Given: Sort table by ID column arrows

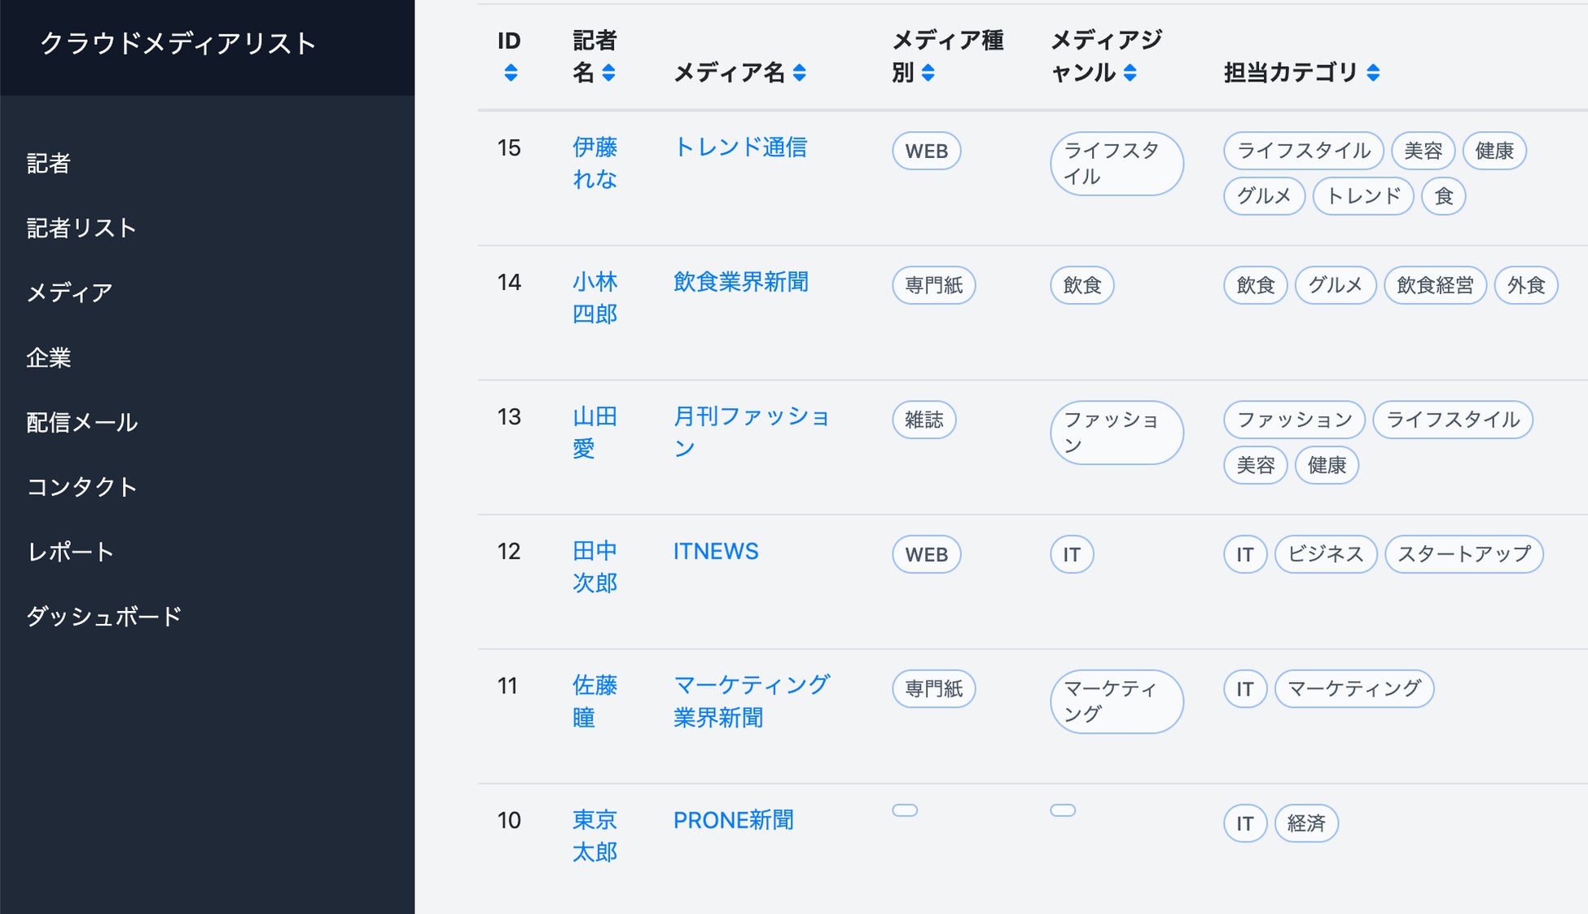Looking at the screenshot, I should (511, 73).
